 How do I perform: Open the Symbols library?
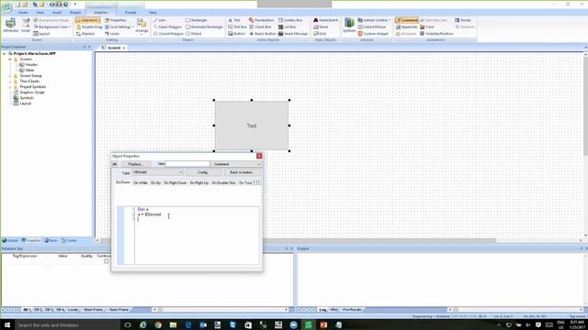(x=349, y=26)
